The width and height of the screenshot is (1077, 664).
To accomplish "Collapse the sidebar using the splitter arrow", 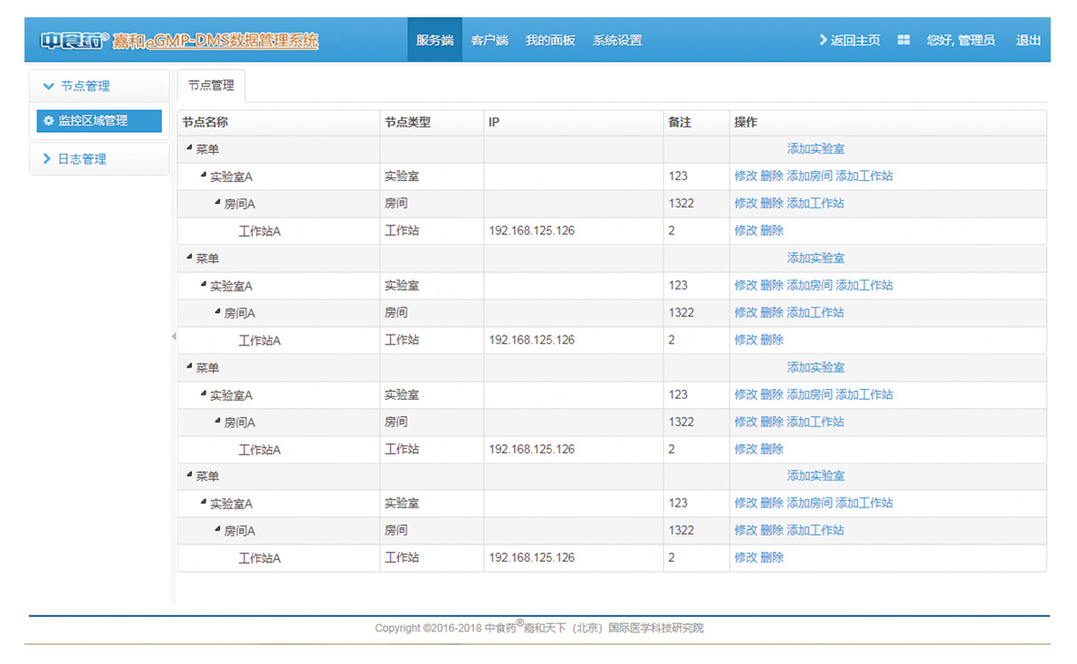I will (173, 337).
